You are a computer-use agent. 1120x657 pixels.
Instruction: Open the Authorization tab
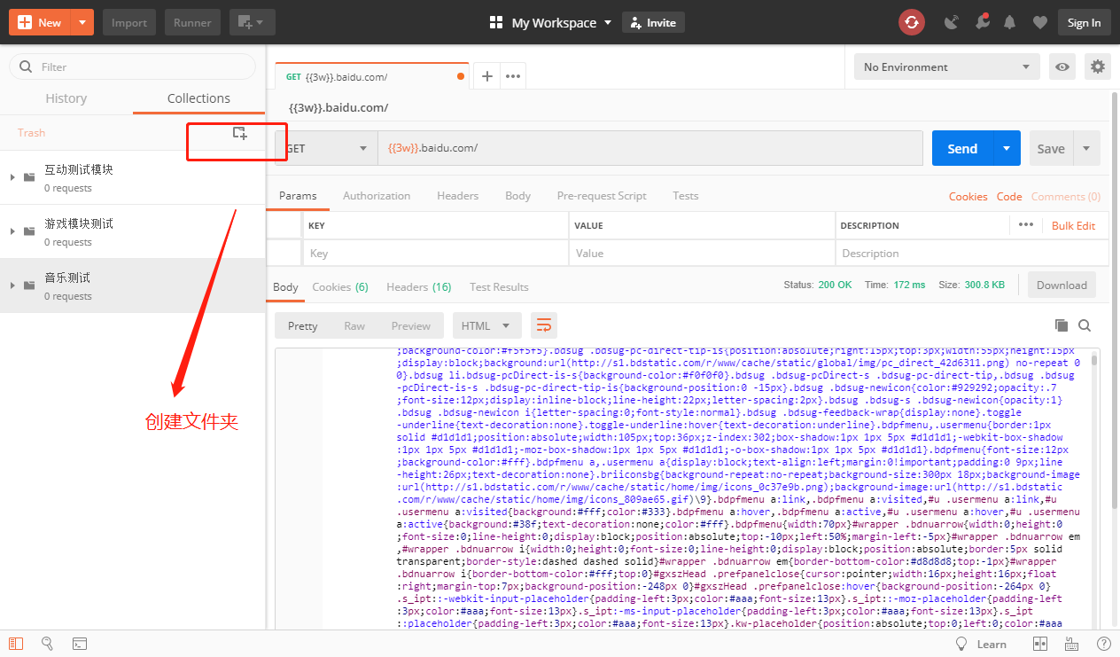tap(377, 196)
